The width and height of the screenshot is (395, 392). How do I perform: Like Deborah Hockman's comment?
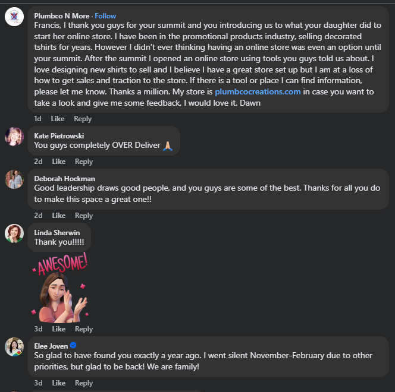[x=59, y=216]
